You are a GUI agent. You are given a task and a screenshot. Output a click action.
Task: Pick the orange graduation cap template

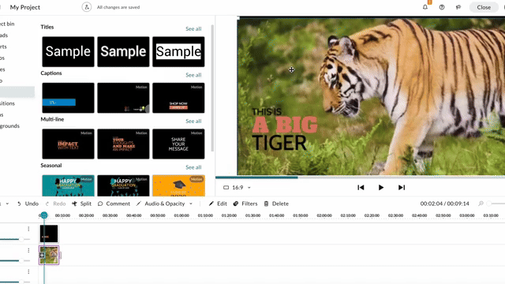click(x=178, y=186)
